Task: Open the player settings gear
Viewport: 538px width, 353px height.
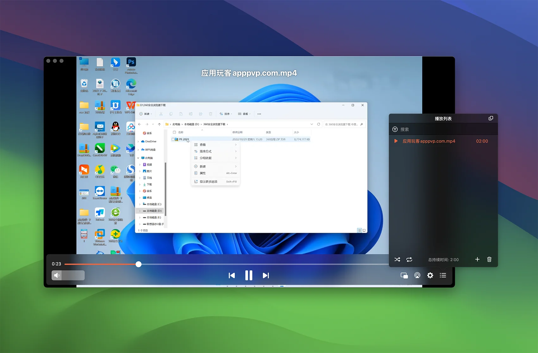Action: 430,276
